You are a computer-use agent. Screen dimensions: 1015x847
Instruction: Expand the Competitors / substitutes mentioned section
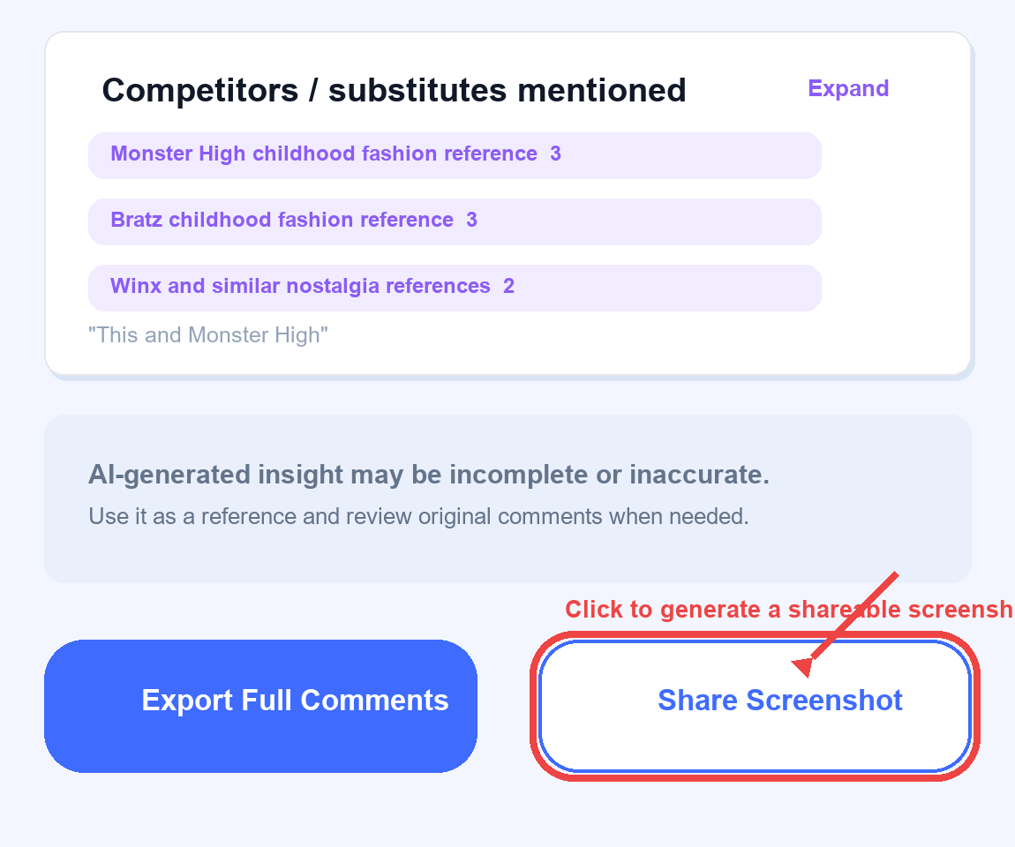coord(848,88)
